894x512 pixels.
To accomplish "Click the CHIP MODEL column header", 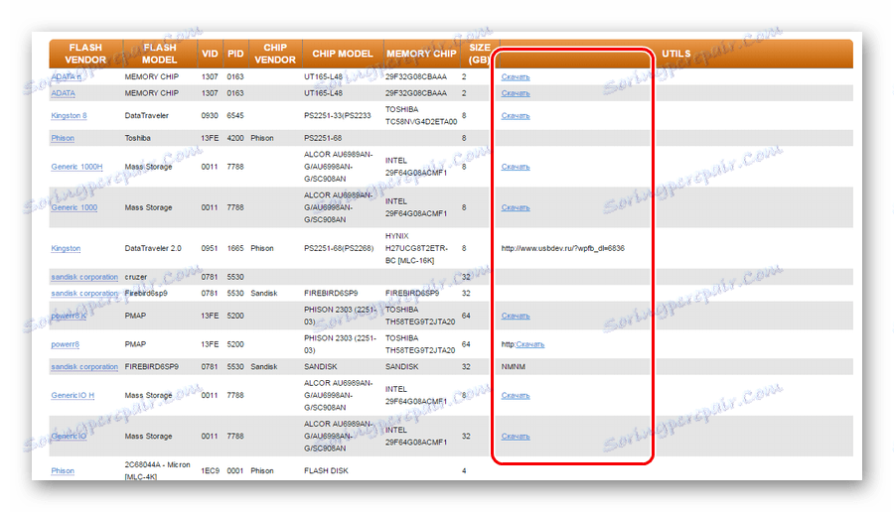I will [x=342, y=54].
